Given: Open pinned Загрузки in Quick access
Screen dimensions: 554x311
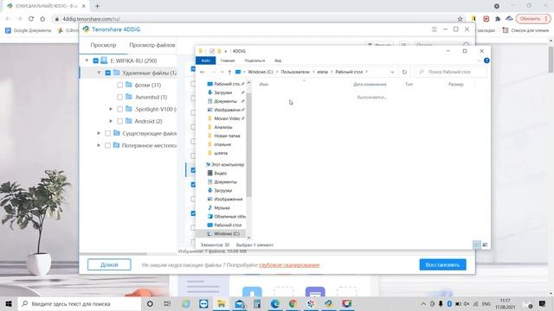Looking at the screenshot, I should tap(223, 92).
